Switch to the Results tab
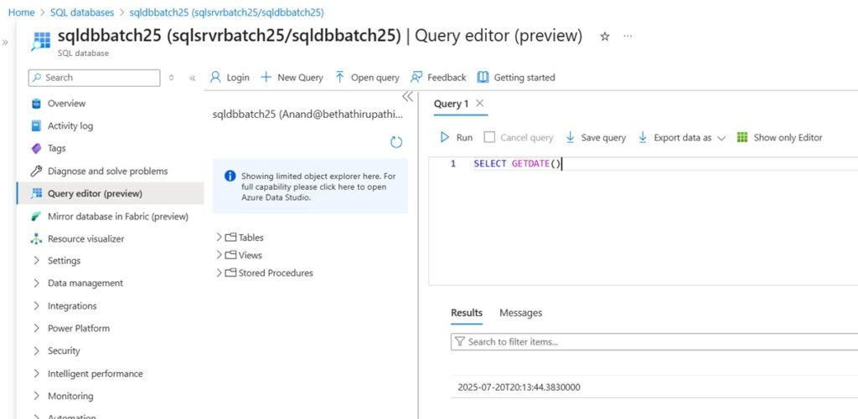The height and width of the screenshot is (419, 858). coord(466,313)
